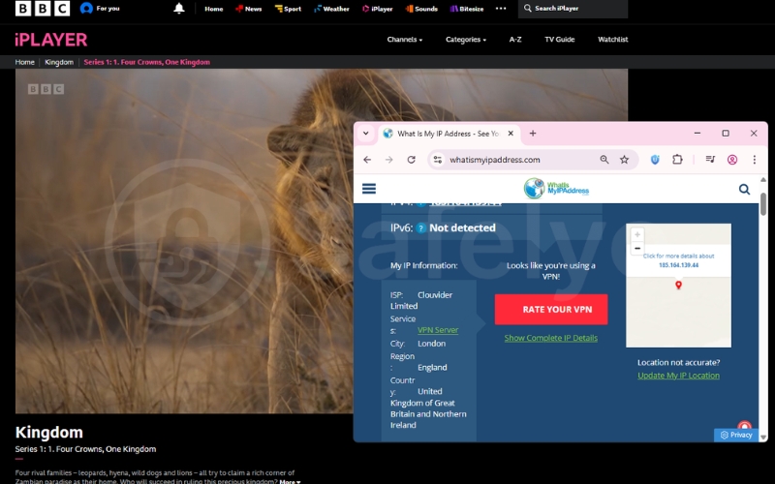Screen dimensions: 775x484
Task: Zoom in on the IP map
Action: point(637,234)
